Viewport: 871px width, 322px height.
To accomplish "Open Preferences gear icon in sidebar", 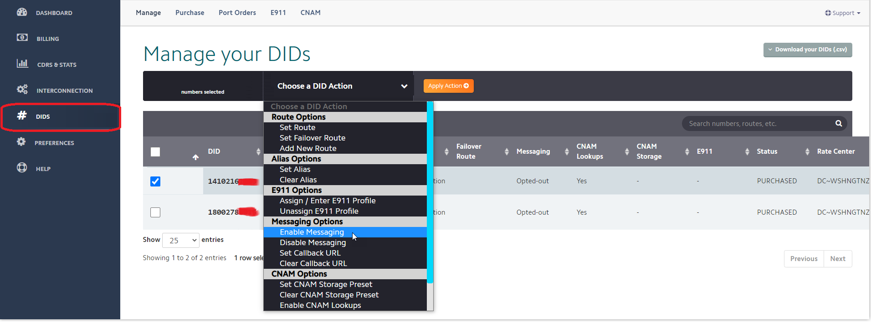I will (x=21, y=142).
